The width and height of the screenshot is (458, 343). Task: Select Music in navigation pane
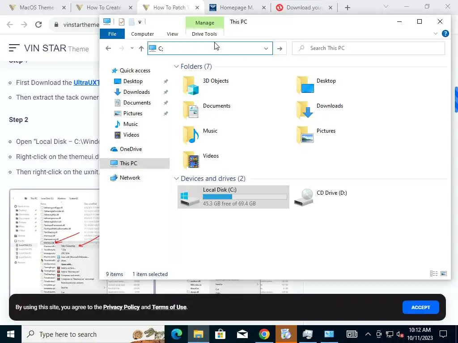(x=126, y=124)
